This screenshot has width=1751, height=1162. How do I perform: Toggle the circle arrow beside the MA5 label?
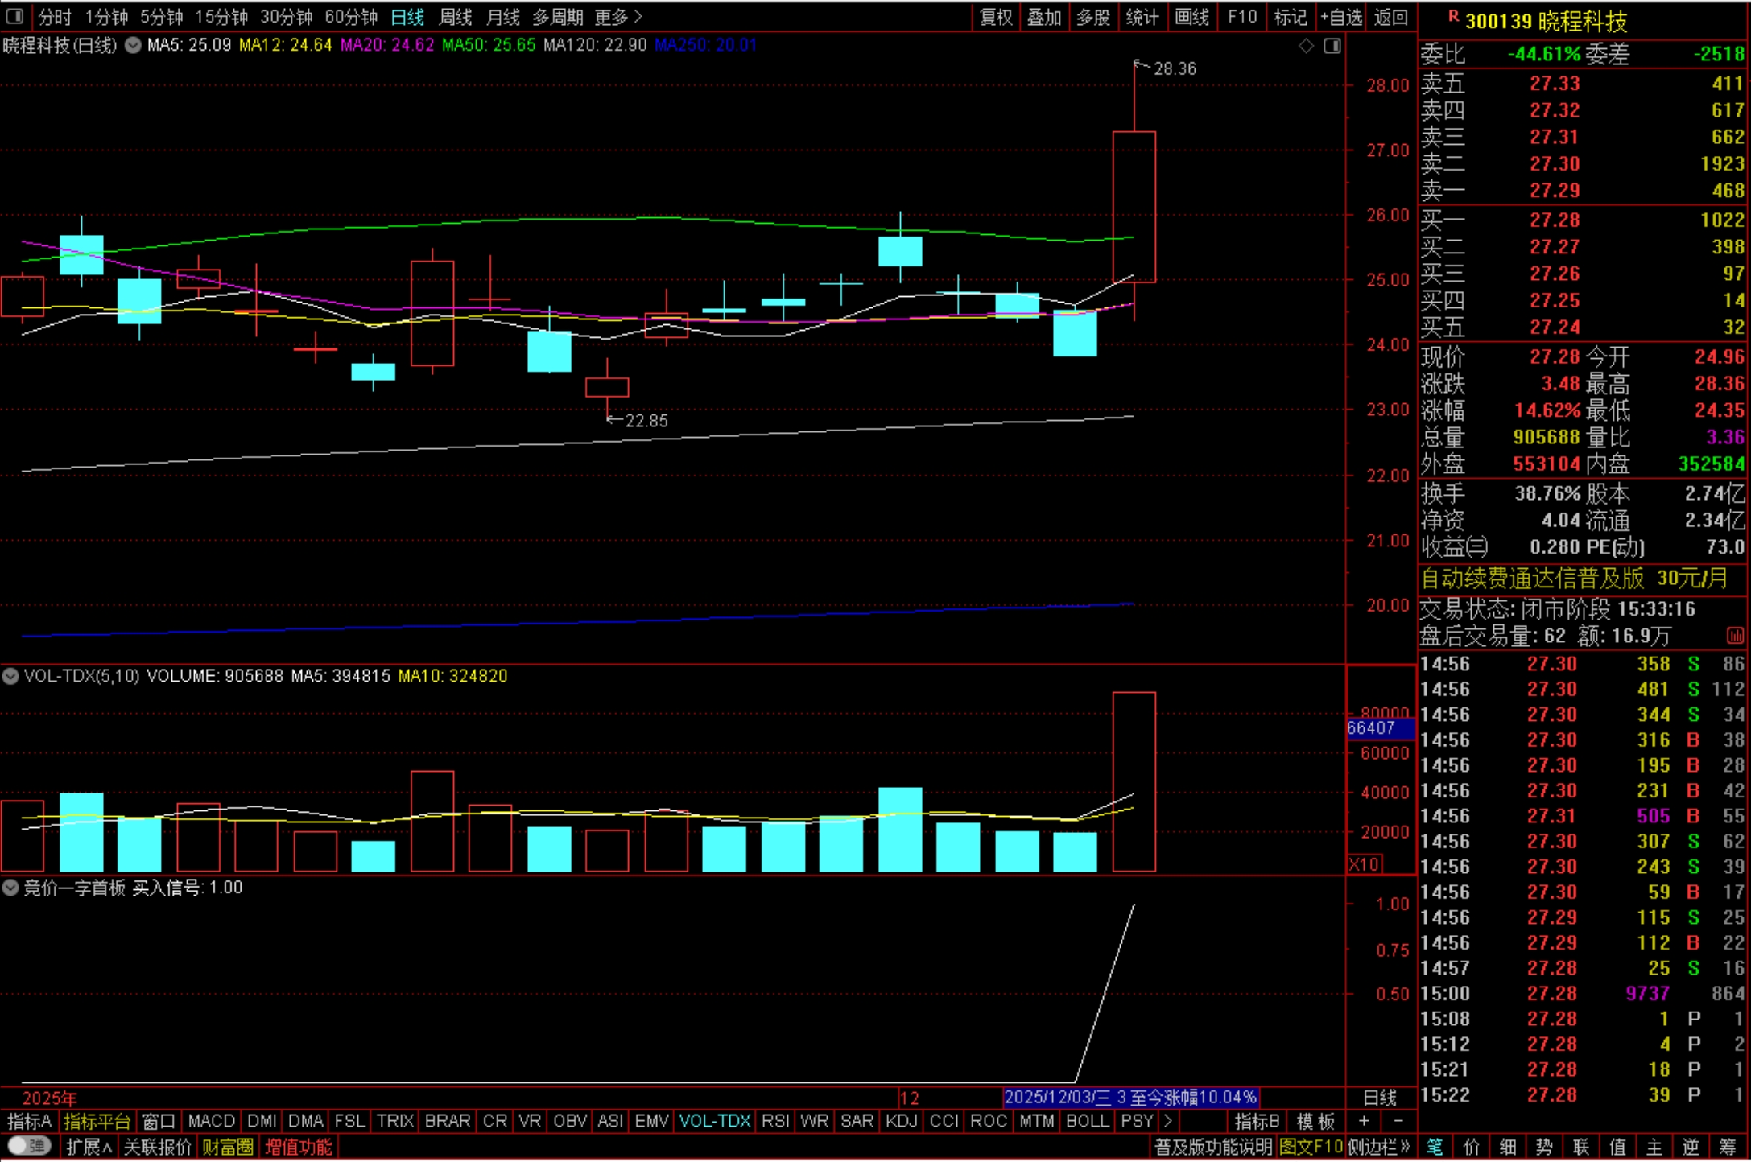[133, 45]
